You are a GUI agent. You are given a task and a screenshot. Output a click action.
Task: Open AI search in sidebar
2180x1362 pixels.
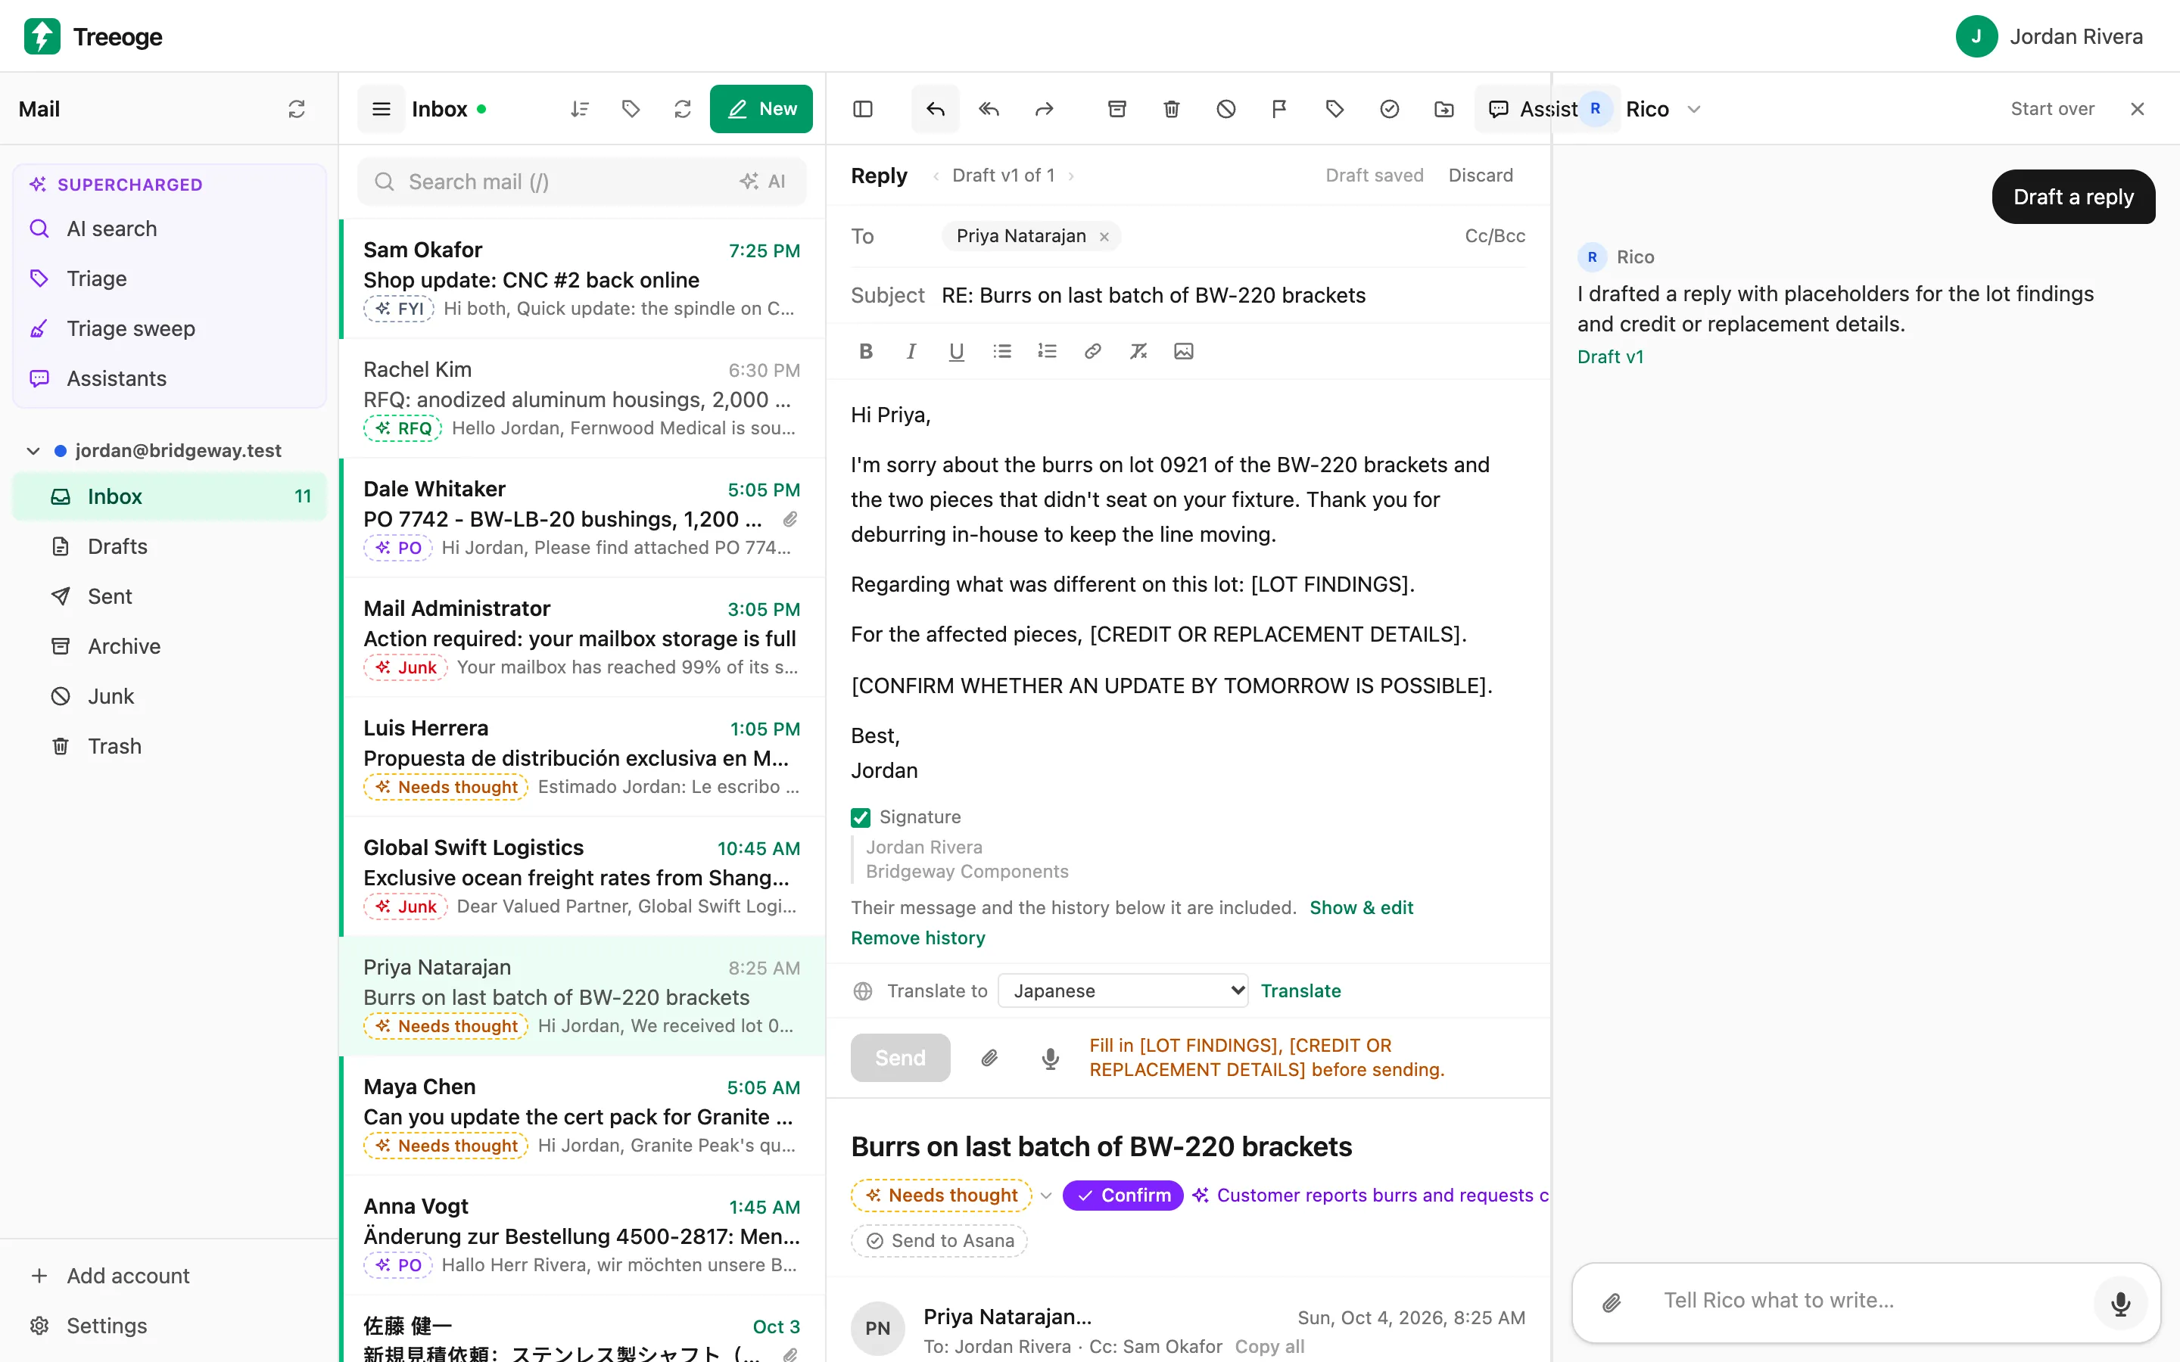click(170, 229)
